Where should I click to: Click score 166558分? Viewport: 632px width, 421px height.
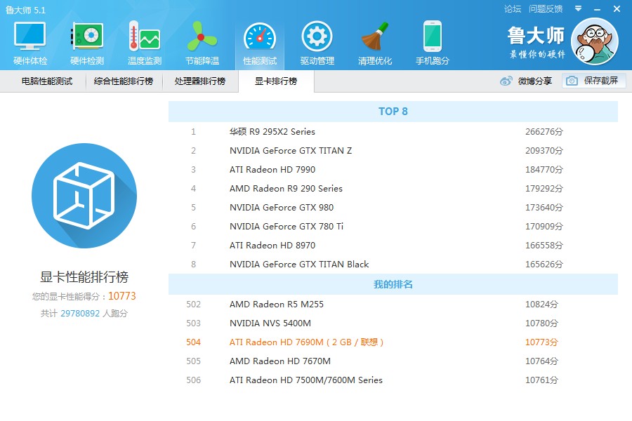pos(544,246)
